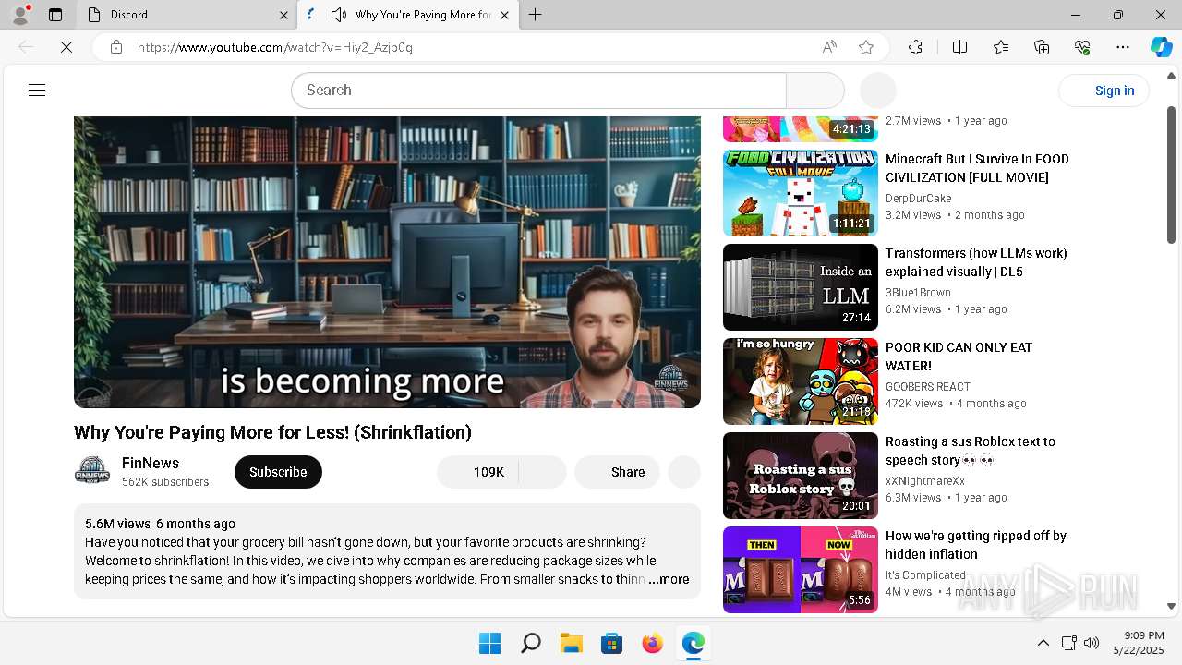Viewport: 1182px width, 665px height.
Task: Open Transformers how LLMs work video title
Action: coord(976,262)
